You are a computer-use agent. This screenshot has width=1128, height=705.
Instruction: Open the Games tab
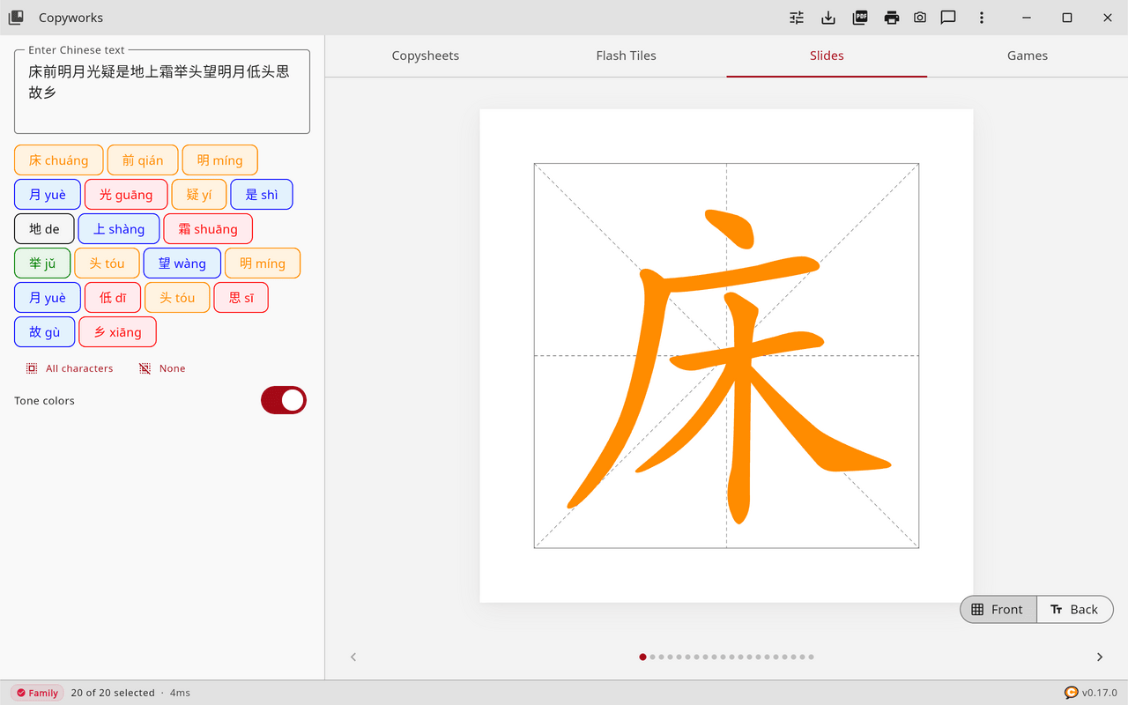pos(1028,56)
